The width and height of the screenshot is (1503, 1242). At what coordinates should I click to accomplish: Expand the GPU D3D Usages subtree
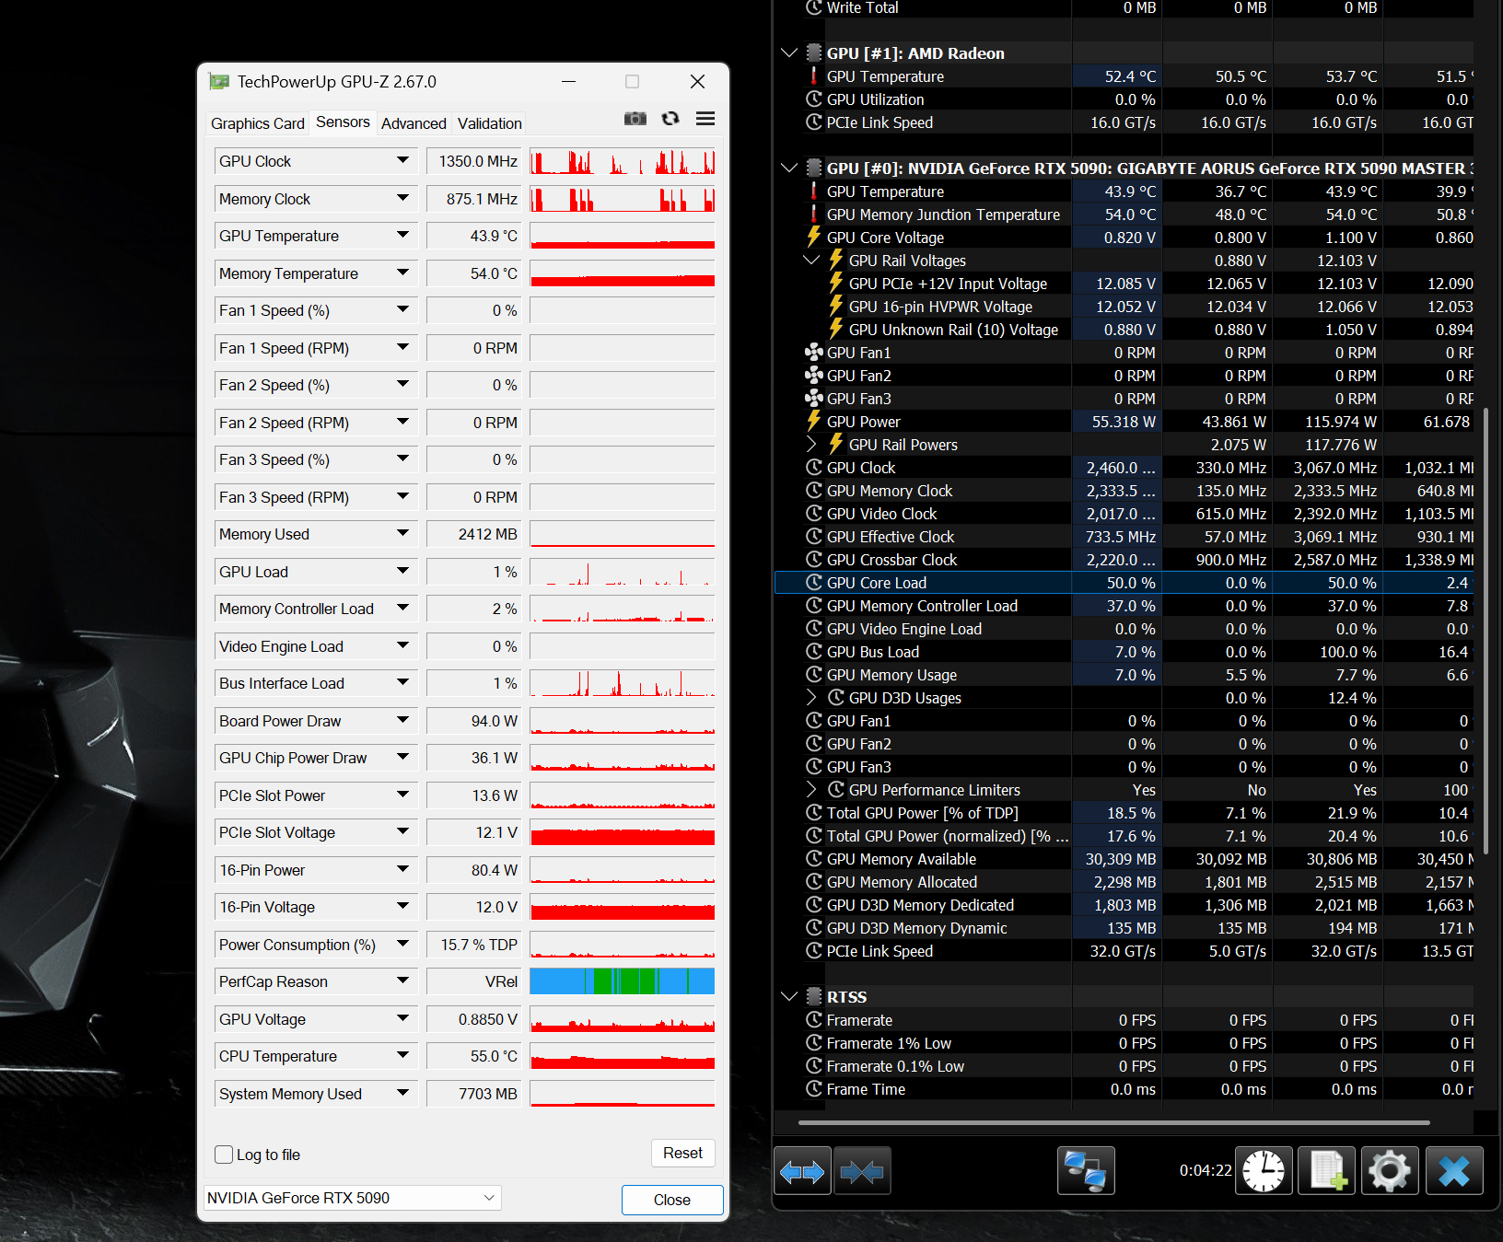tap(811, 698)
